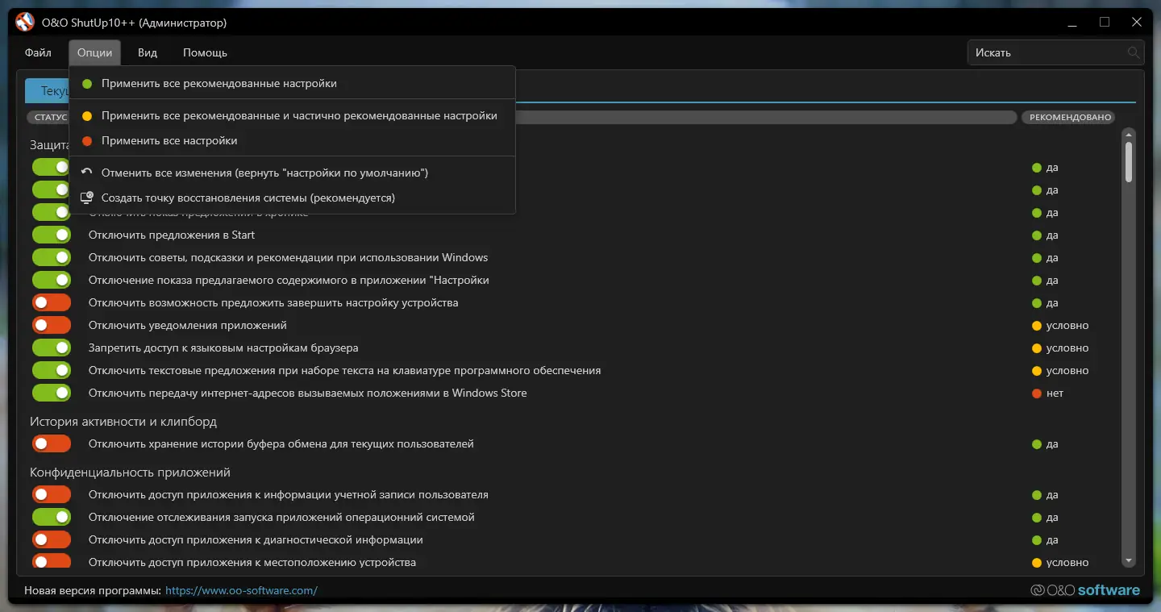Click условно beside Отключить уведомления приложений
This screenshot has height=612, width=1161.
1060,326
